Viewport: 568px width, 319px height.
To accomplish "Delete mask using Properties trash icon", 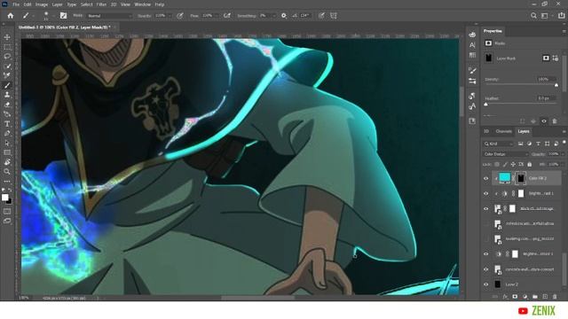I will (555, 121).
